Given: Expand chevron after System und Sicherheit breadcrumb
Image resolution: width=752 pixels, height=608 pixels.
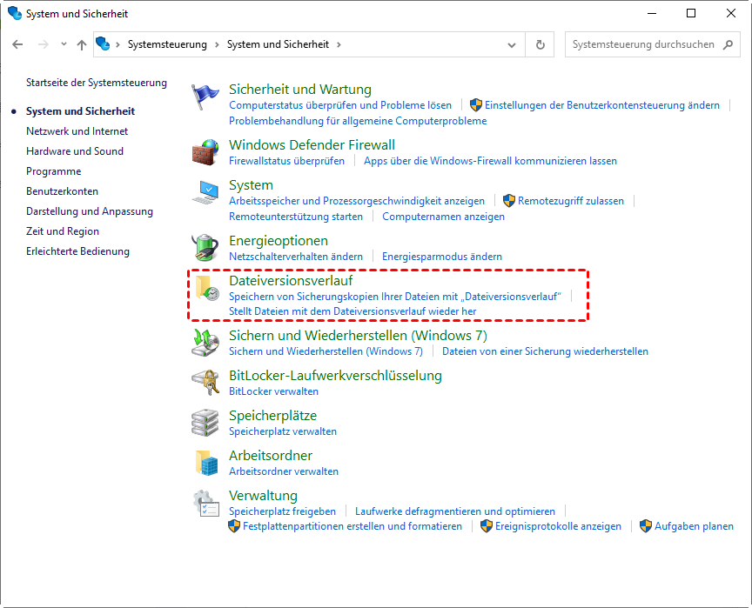Looking at the screenshot, I should point(339,44).
